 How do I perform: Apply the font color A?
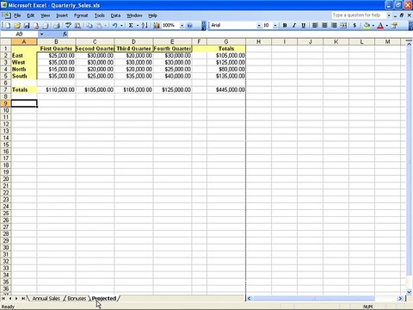pyautogui.click(x=380, y=26)
